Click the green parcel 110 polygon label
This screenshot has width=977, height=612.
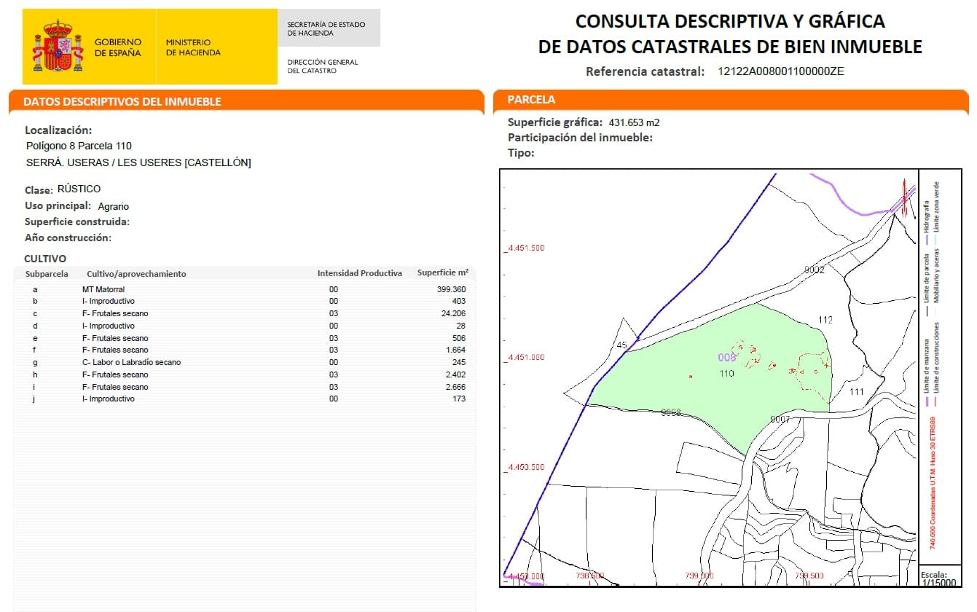pyautogui.click(x=726, y=373)
